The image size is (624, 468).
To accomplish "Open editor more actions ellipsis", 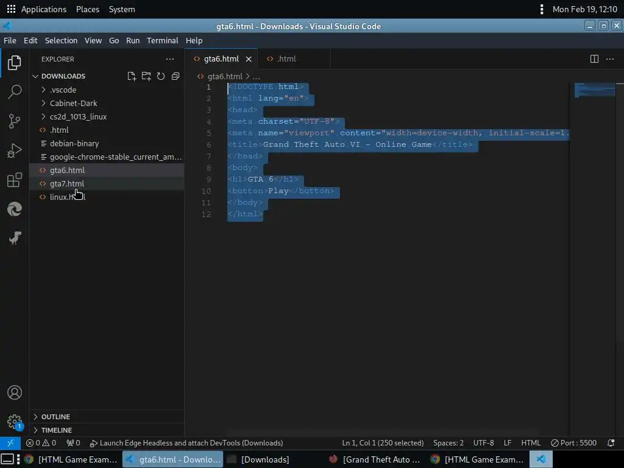I will tap(609, 59).
